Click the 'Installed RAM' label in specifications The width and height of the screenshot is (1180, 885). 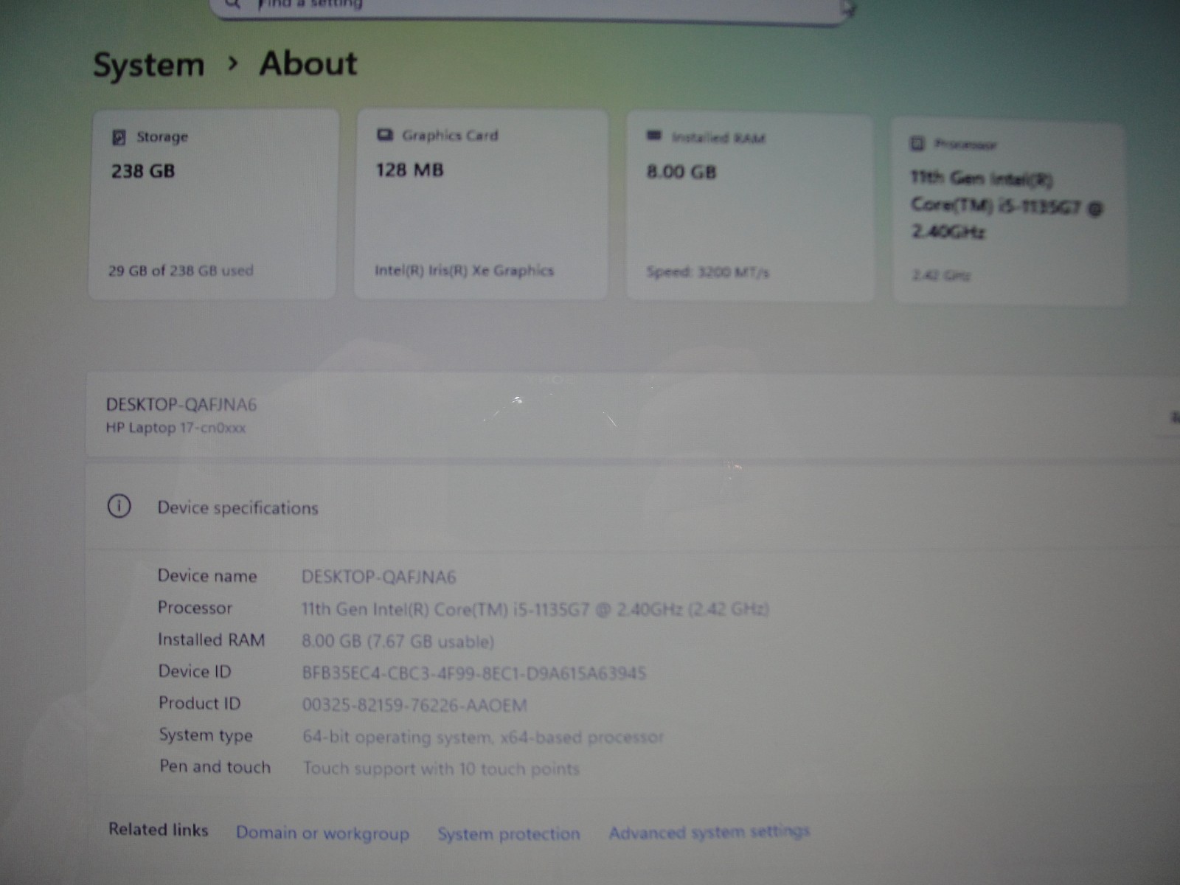click(211, 639)
